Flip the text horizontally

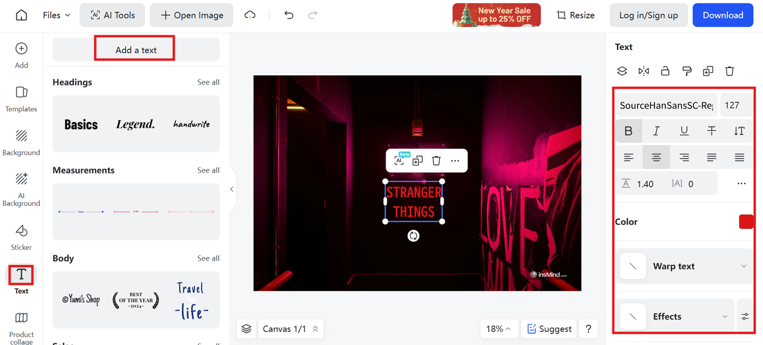coord(644,71)
